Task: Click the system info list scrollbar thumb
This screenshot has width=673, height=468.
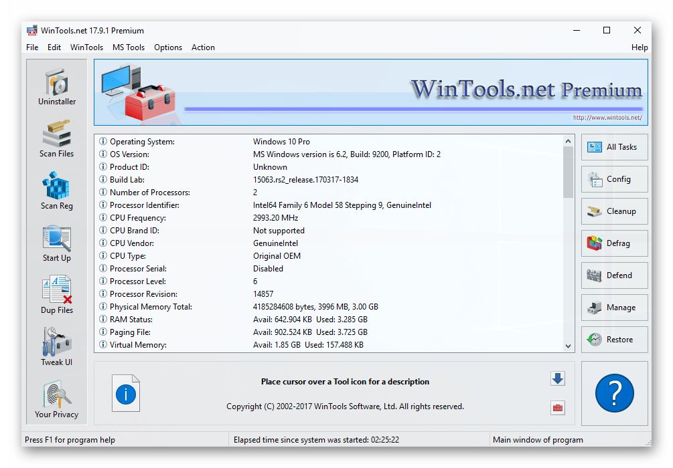Action: 568,172
